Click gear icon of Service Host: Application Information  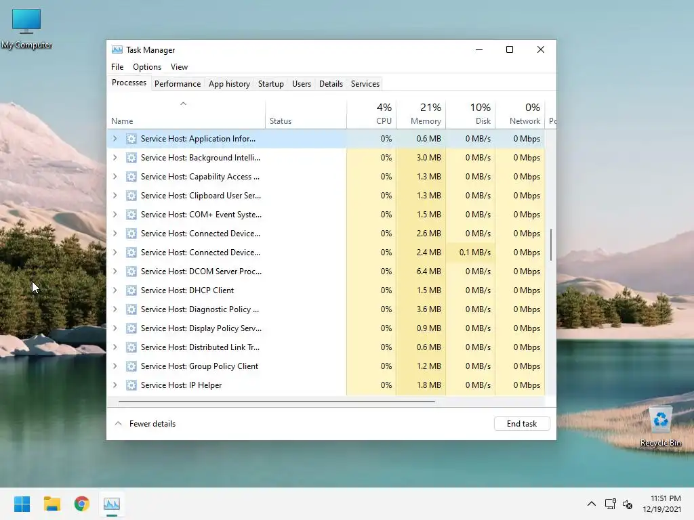131,139
